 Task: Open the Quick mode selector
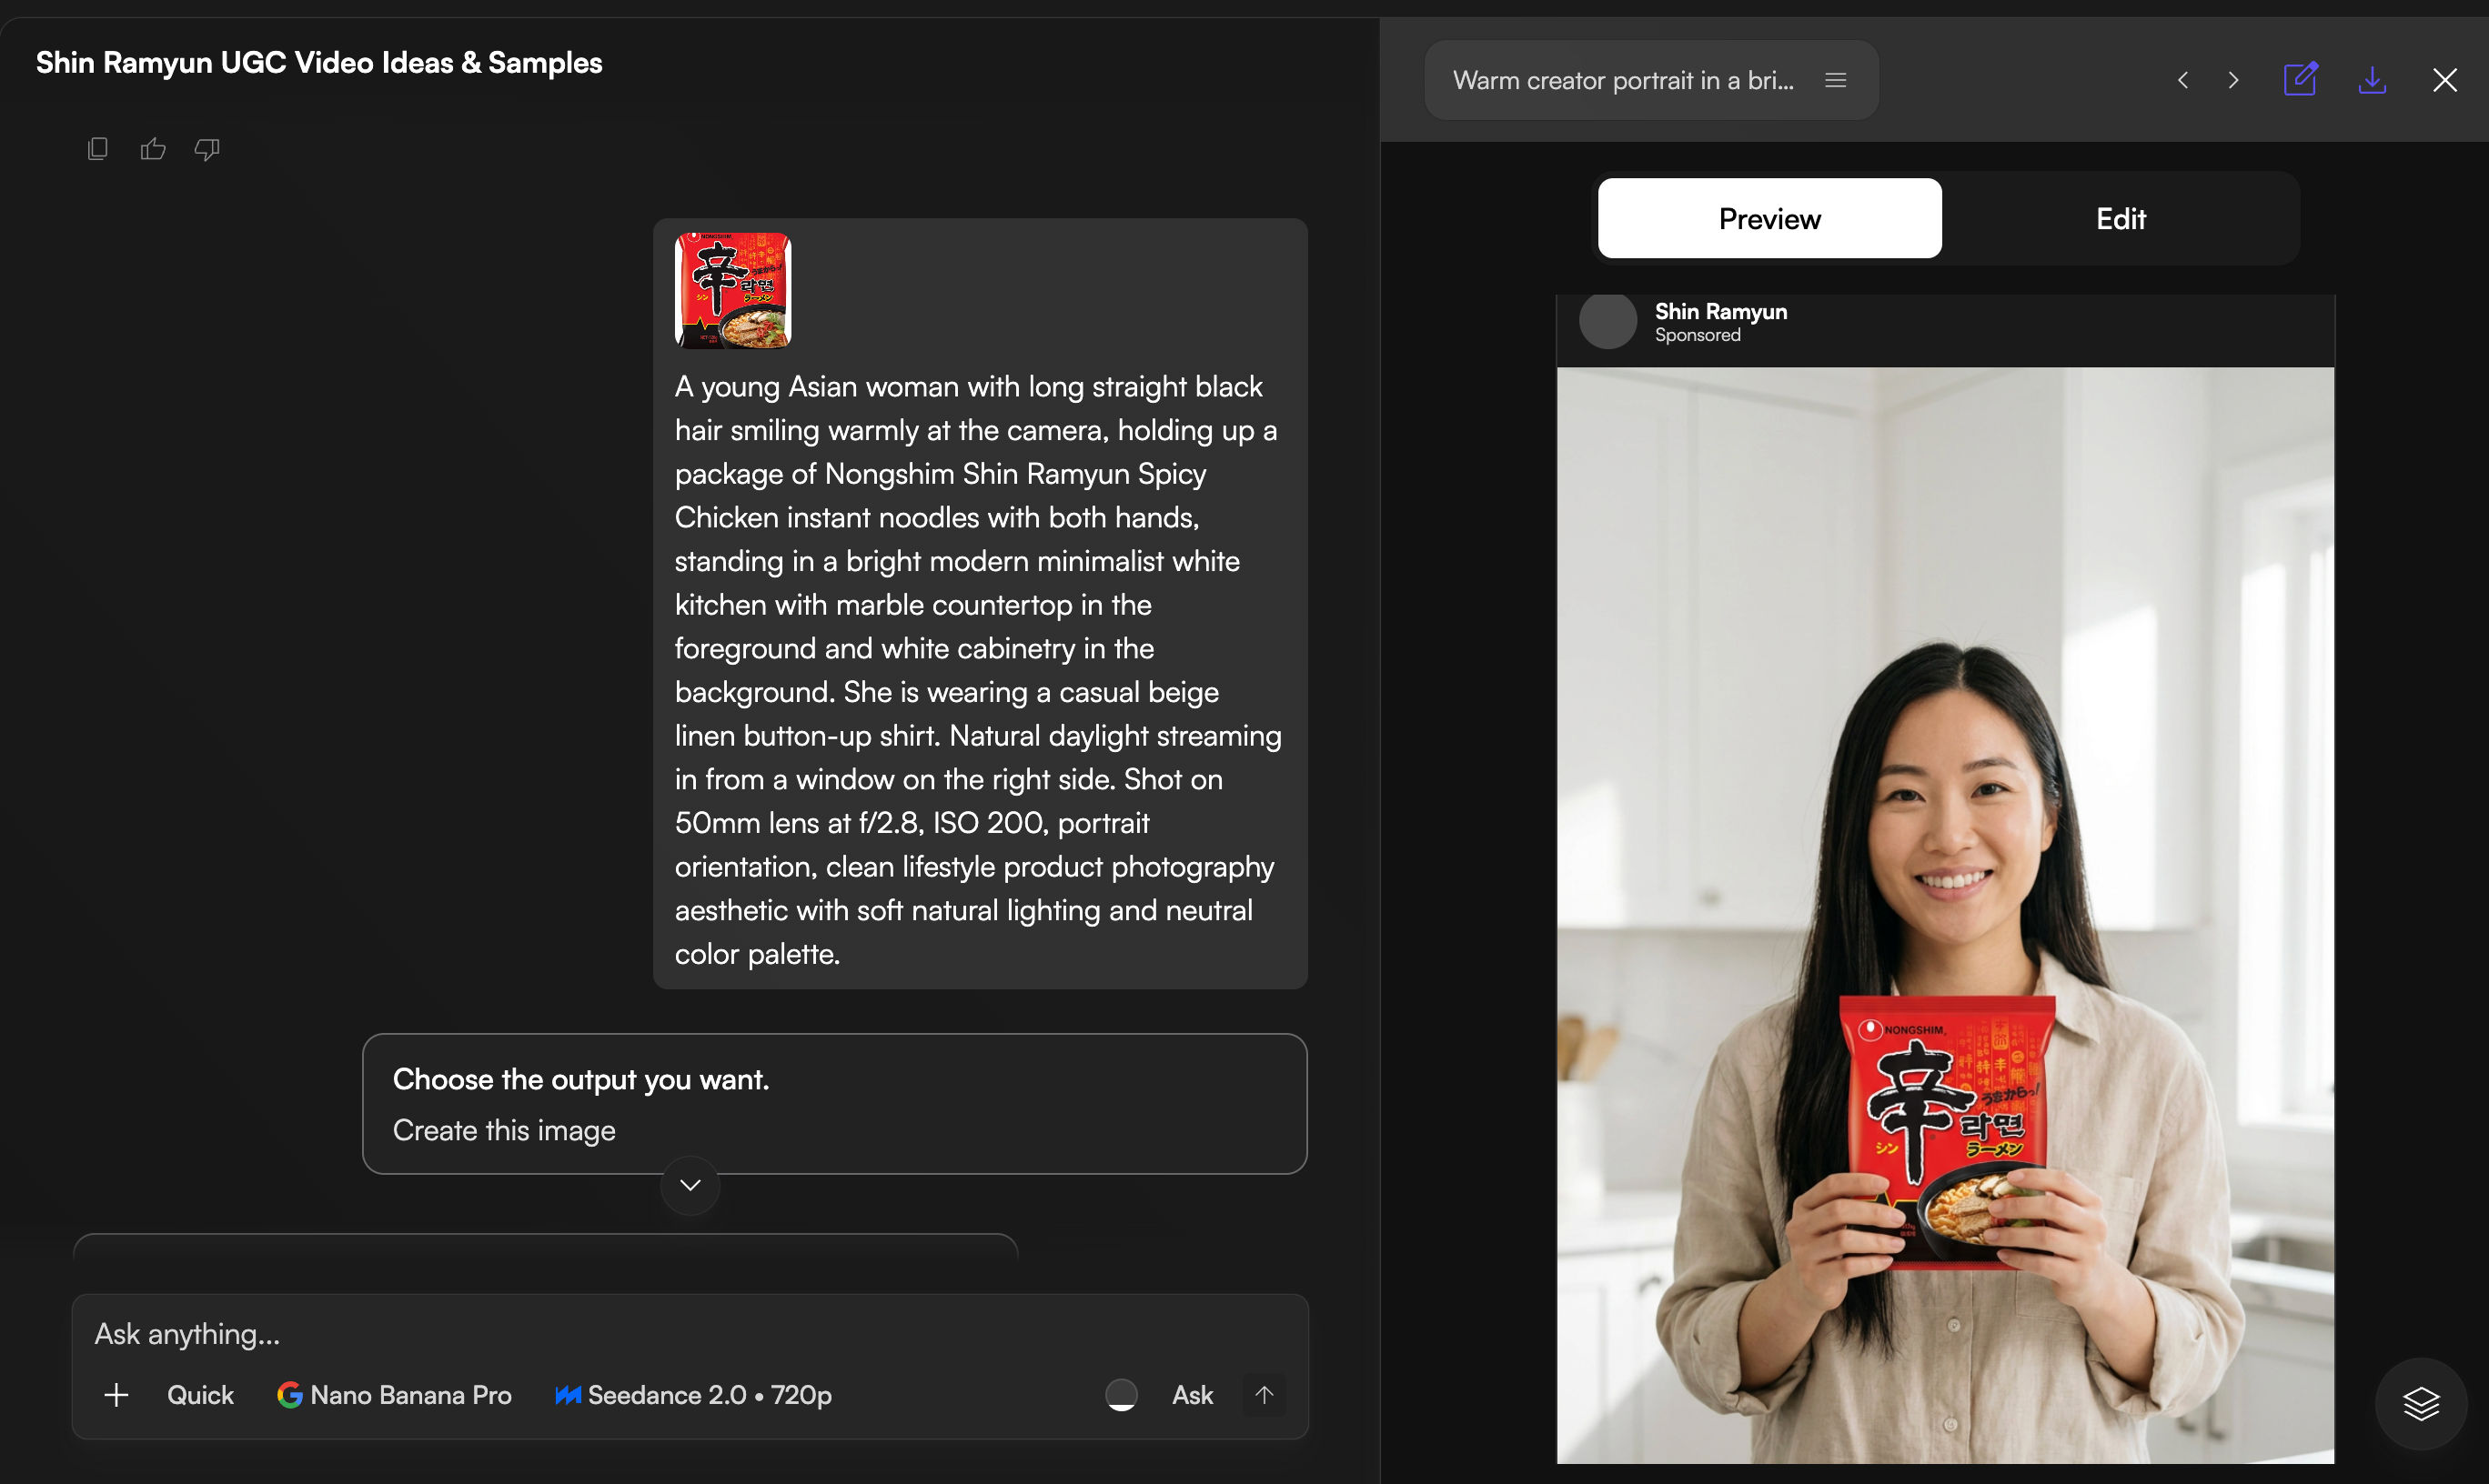click(x=200, y=1395)
